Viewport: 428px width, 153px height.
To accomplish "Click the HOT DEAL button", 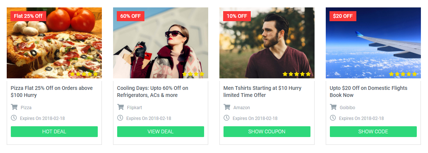I will click(x=54, y=131).
